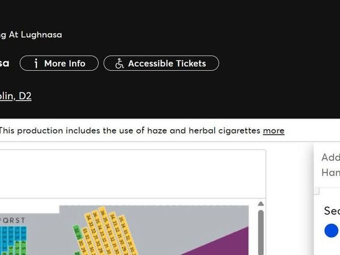Pick a yellow seat numbered 36
The width and height of the screenshot is (340, 255).
point(103,212)
